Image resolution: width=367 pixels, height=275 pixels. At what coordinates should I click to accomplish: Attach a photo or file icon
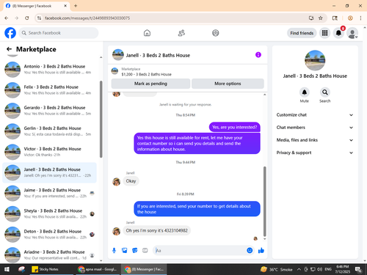[125, 250]
